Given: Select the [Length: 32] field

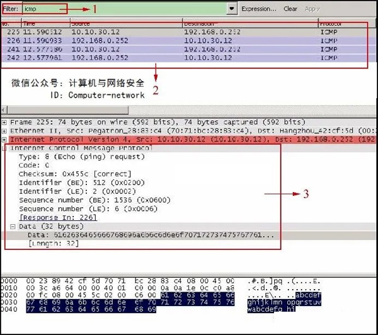Looking at the screenshot, I should [x=54, y=244].
